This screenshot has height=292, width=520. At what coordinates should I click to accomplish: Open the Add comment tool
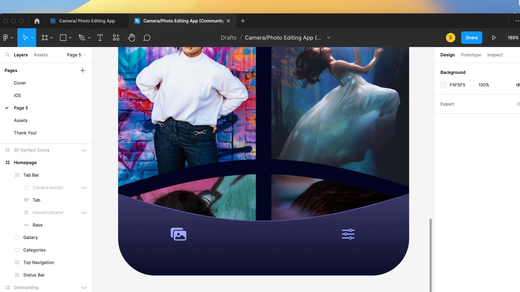[147, 38]
